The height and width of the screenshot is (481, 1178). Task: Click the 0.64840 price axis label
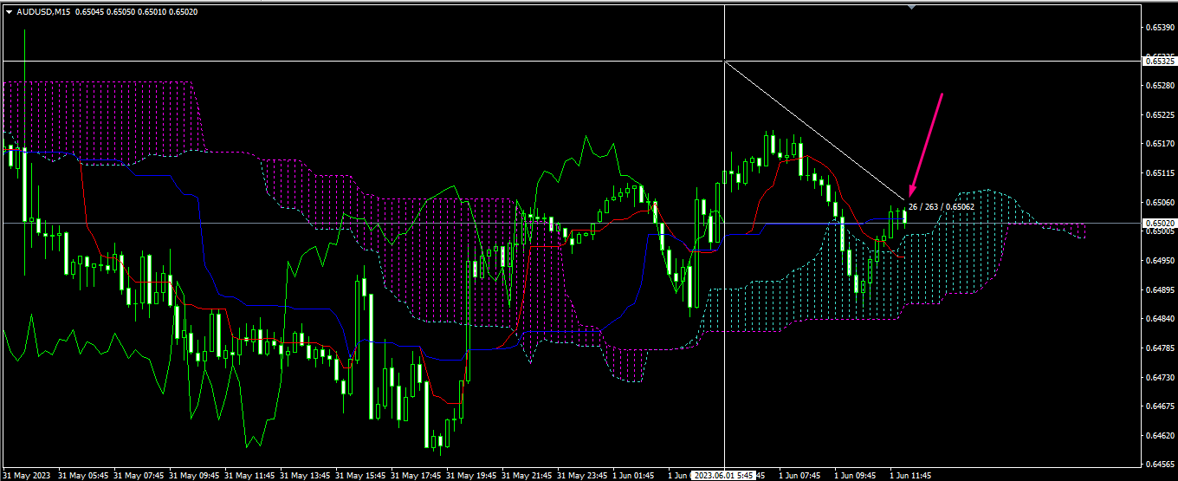[1160, 319]
